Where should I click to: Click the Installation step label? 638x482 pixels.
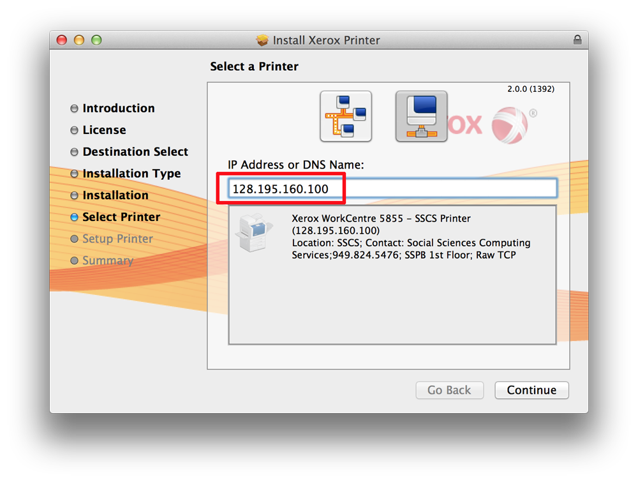[115, 195]
